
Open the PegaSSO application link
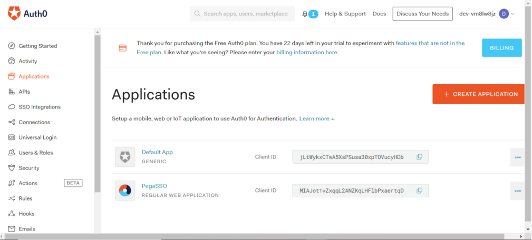[x=154, y=186]
